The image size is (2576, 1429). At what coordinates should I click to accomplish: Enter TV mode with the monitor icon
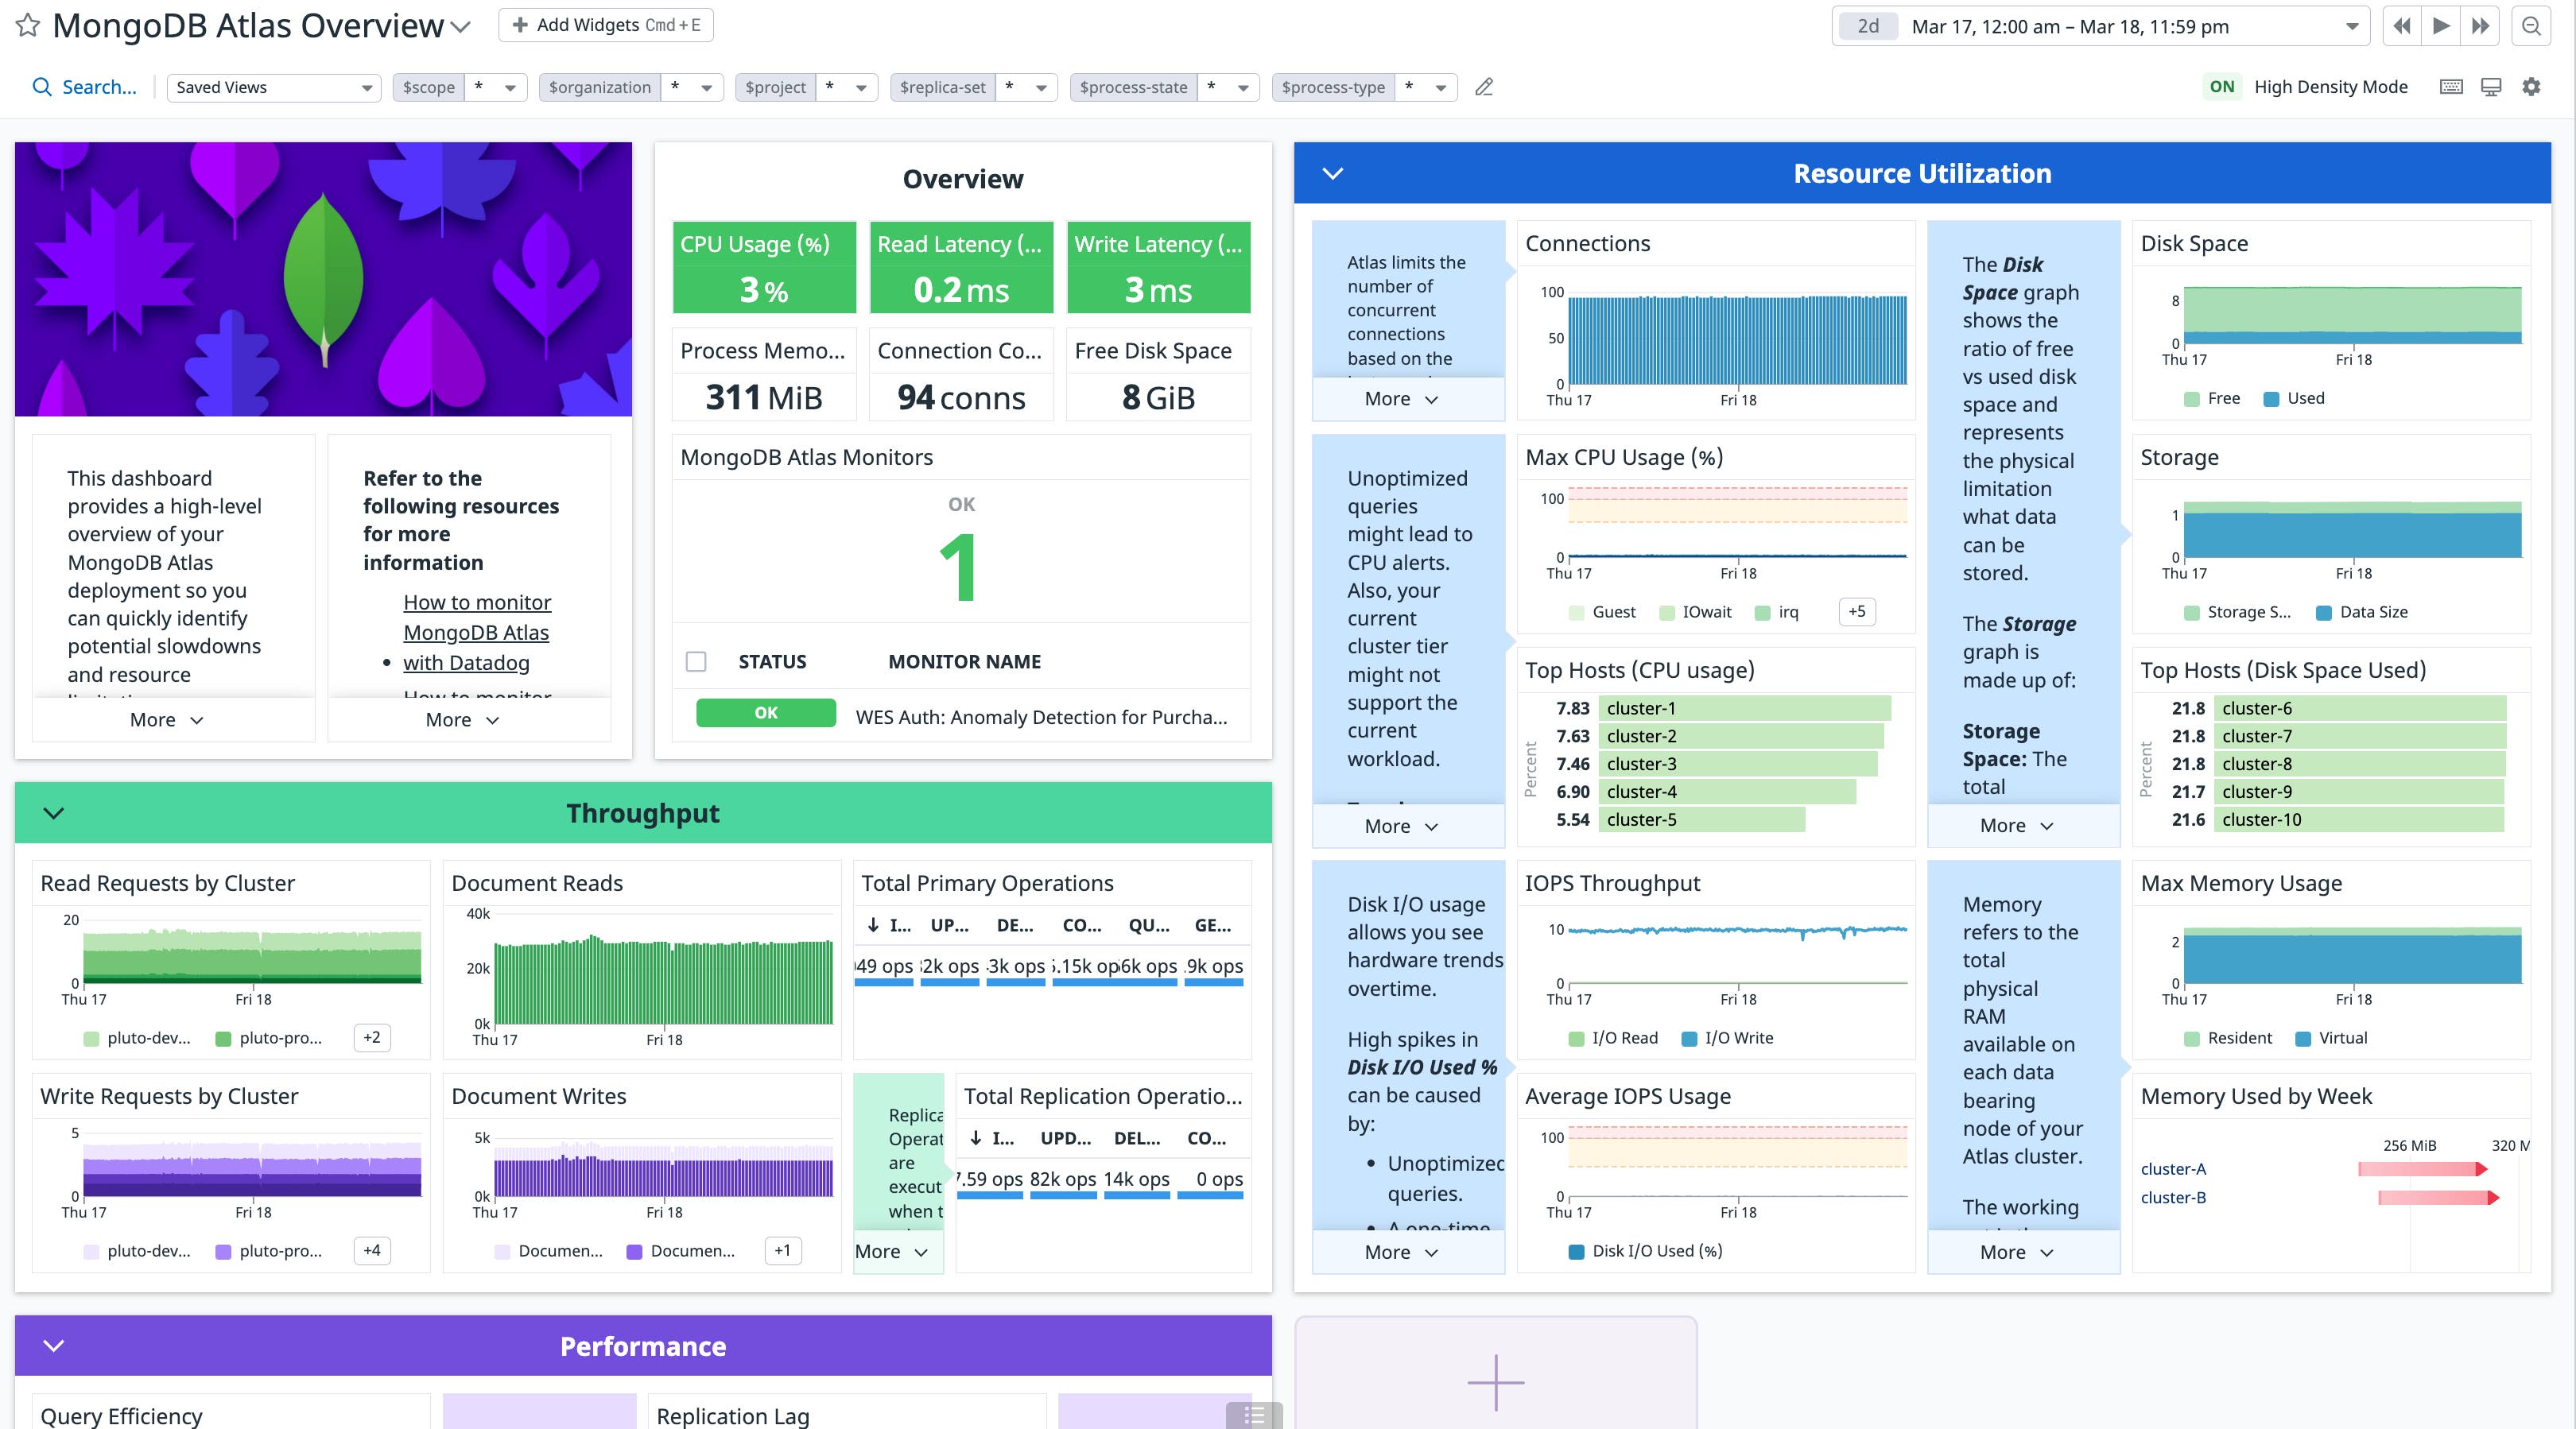point(2489,87)
